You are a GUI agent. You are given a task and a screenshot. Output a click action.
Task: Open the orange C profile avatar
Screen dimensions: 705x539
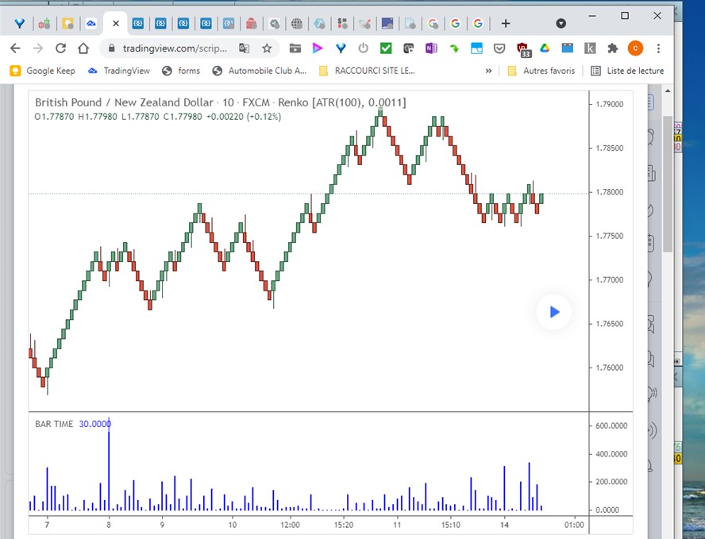click(x=635, y=48)
